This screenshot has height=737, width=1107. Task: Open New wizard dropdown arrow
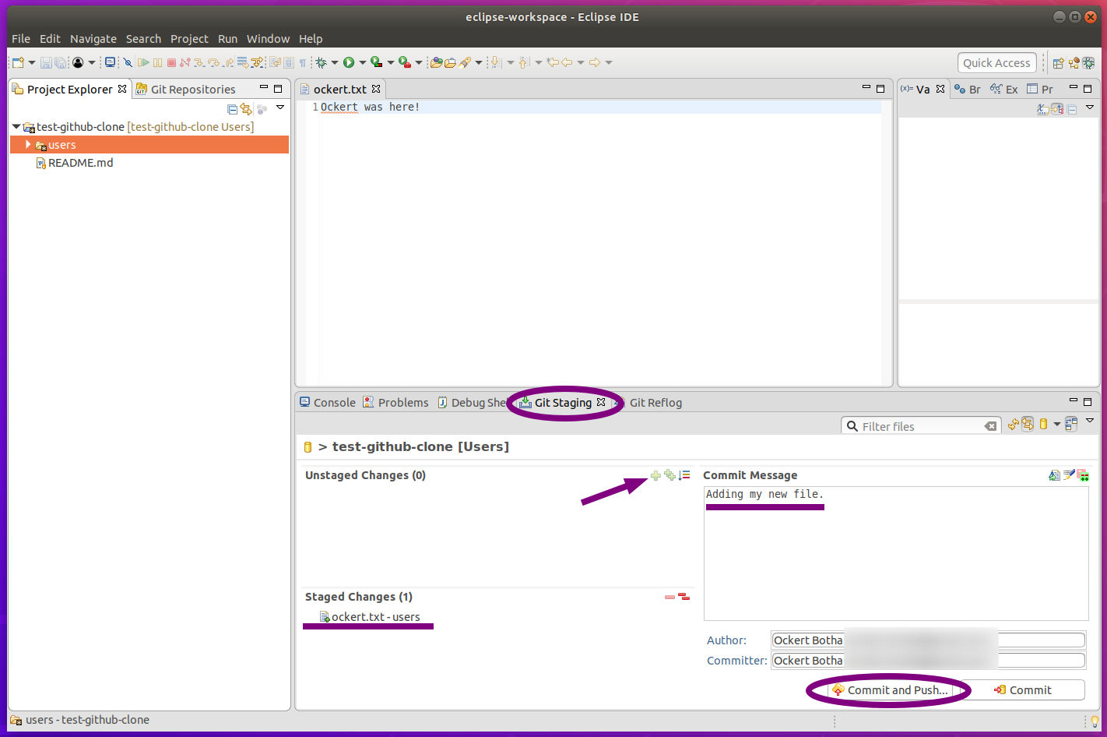tap(32, 63)
